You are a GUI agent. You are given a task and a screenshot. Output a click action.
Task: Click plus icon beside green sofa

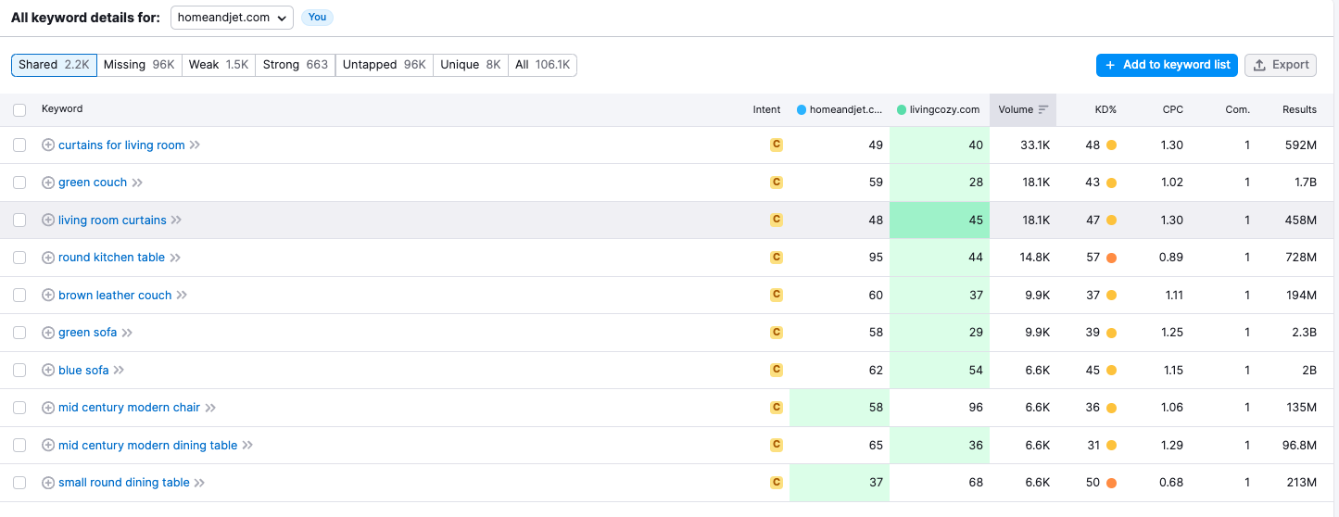pyautogui.click(x=48, y=333)
